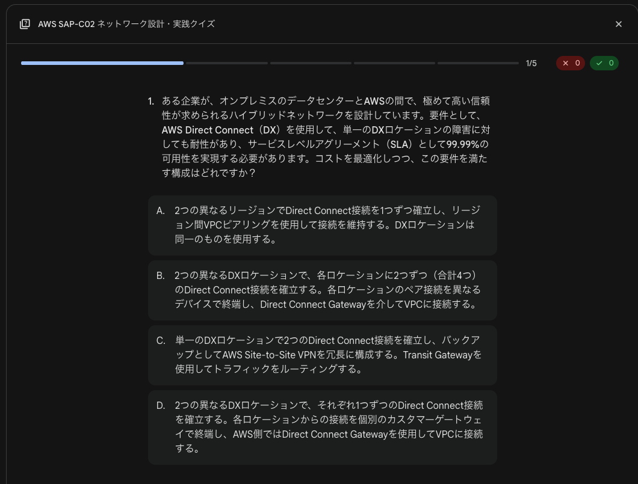Click the 1/5 question counter label
This screenshot has height=484, width=638.
pyautogui.click(x=531, y=63)
